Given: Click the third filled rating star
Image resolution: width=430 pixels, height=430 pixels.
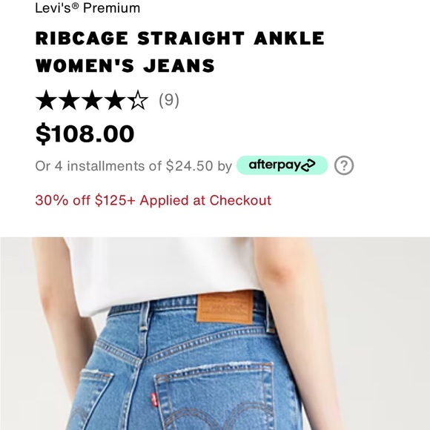Looking at the screenshot, I should click(93, 100).
